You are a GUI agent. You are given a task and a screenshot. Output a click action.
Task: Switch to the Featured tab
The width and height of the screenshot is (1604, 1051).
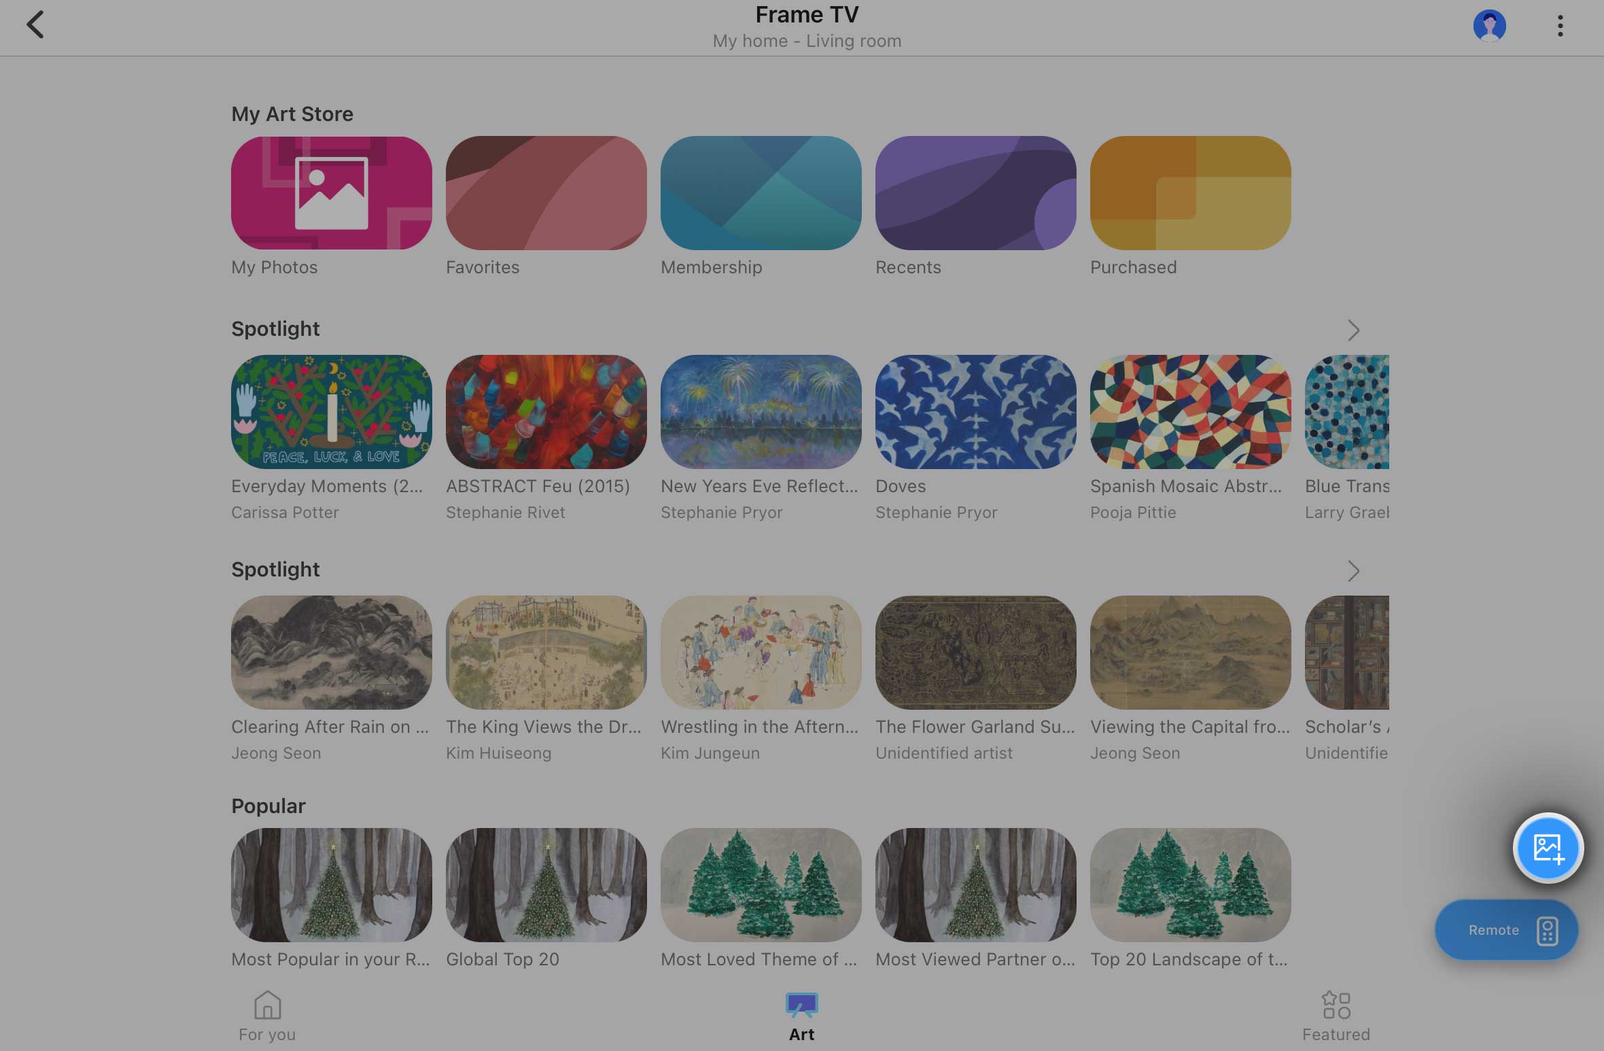tap(1336, 1016)
